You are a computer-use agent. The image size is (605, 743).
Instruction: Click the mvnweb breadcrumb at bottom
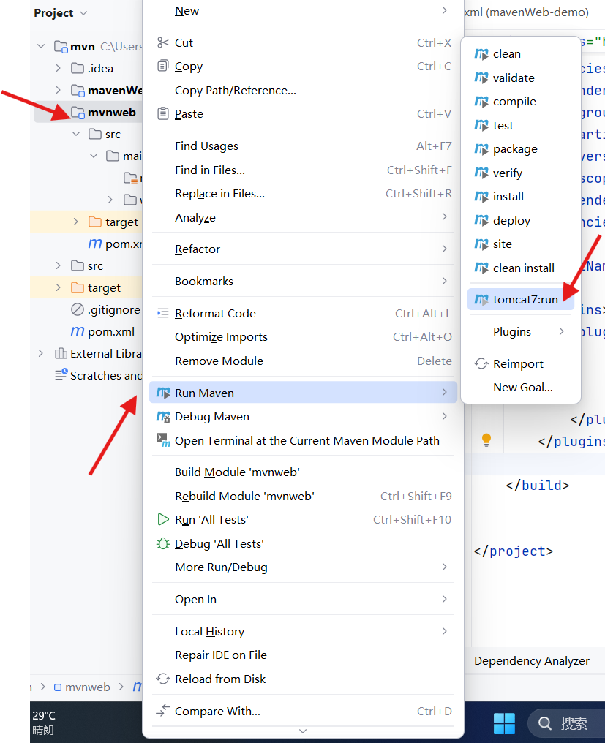(x=83, y=687)
